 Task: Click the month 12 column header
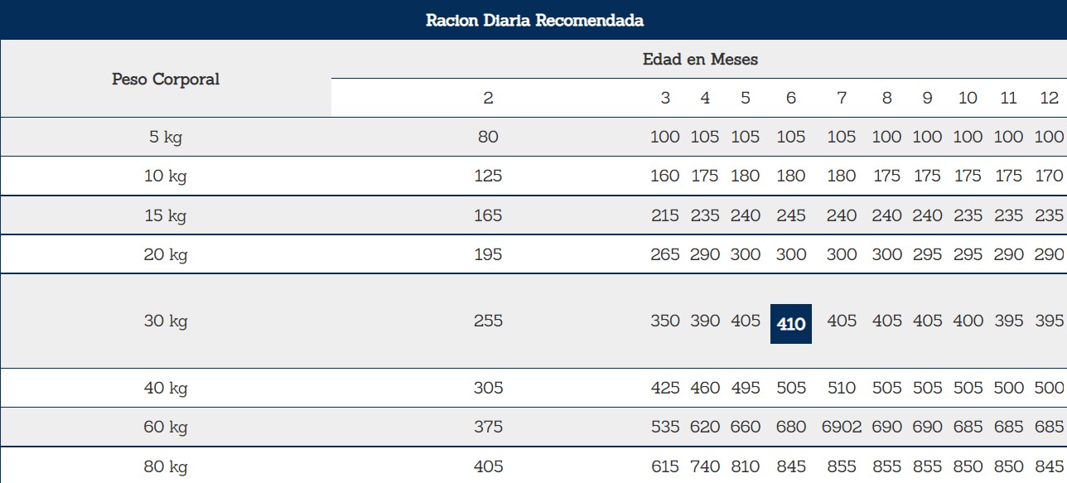[x=1049, y=98]
